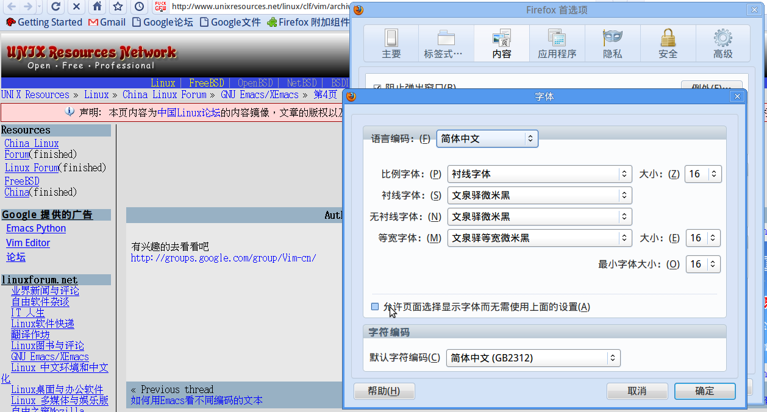Click the 例外 button in 首选项
The width and height of the screenshot is (767, 412).
(712, 87)
